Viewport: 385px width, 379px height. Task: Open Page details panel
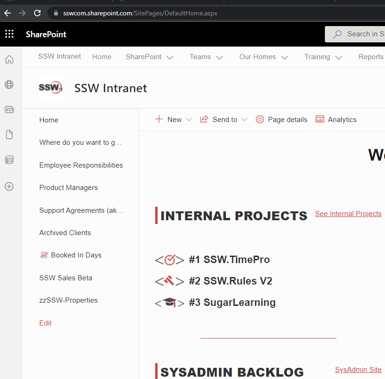tap(282, 120)
